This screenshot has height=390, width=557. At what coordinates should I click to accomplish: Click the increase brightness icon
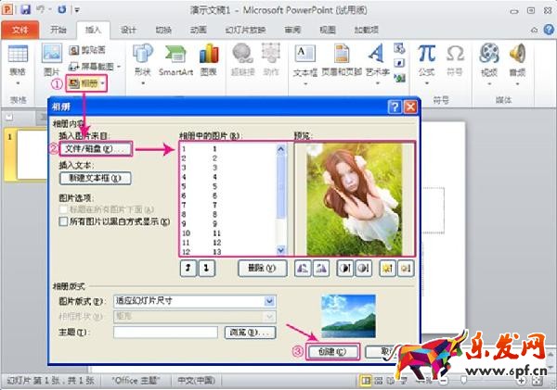387,269
